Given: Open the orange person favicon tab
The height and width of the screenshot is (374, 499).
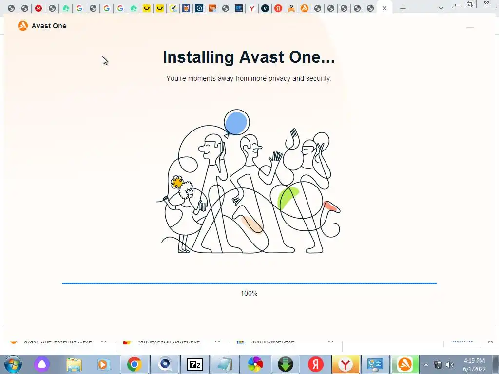Looking at the screenshot, I should coord(291,9).
